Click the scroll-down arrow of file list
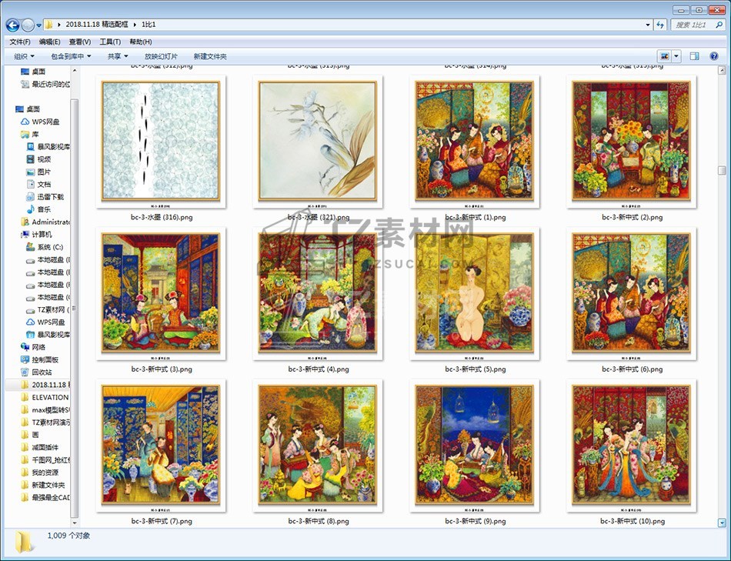Screen dimensions: 731x561 (x=722, y=522)
